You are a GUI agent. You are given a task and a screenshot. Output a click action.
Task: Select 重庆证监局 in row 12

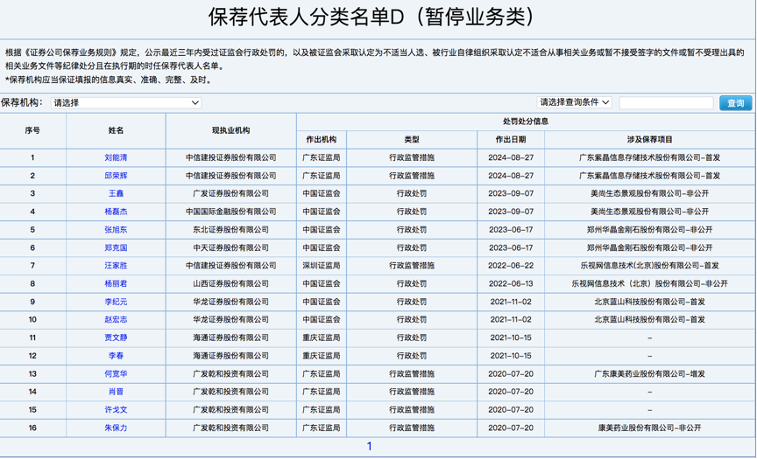(x=322, y=356)
